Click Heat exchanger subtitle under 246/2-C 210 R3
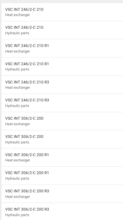123x220 pixels. click(x=18, y=88)
